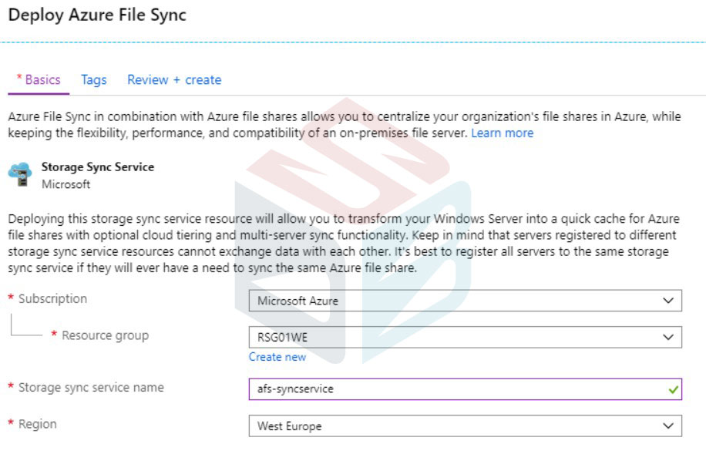Click the Resource group chevron arrow
This screenshot has width=706, height=461.
[668, 337]
